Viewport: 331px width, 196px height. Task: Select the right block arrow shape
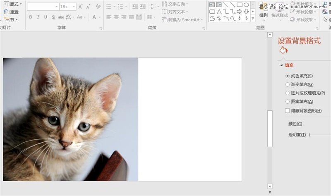point(240,12)
